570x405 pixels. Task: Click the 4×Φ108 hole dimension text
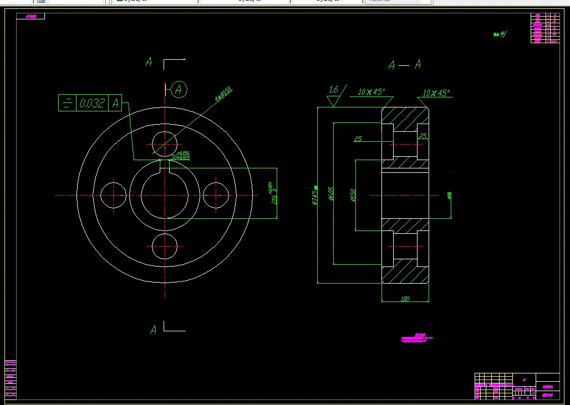[x=223, y=94]
